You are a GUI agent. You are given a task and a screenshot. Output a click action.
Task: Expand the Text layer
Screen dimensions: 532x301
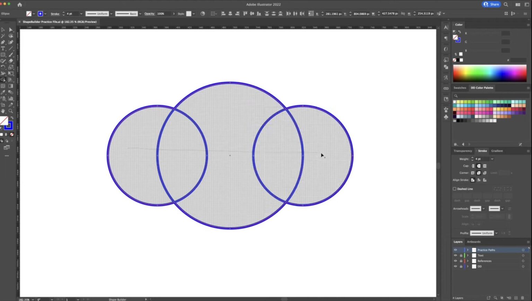click(x=468, y=255)
